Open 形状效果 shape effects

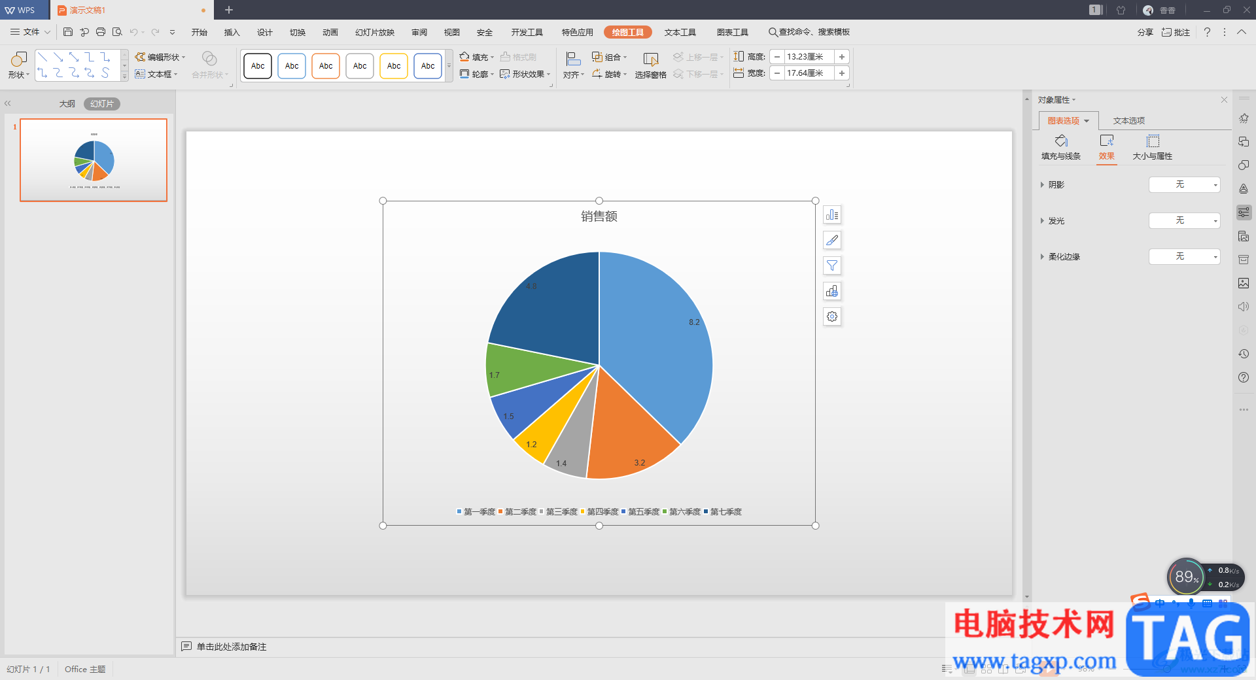click(525, 75)
